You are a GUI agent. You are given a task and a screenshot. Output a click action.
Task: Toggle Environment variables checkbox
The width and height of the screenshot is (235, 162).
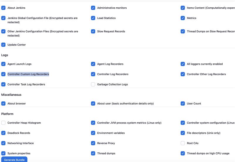93,133
